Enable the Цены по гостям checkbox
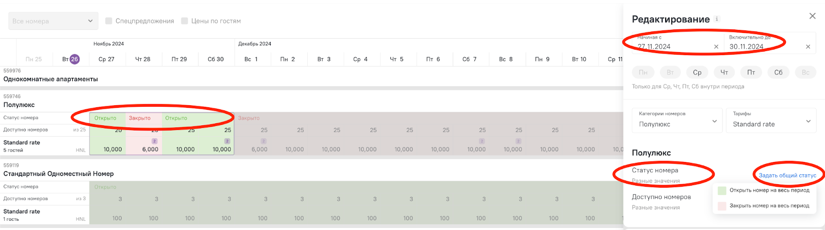 (x=185, y=21)
